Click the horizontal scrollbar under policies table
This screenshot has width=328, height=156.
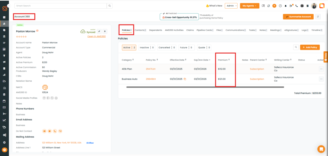[x=205, y=87]
